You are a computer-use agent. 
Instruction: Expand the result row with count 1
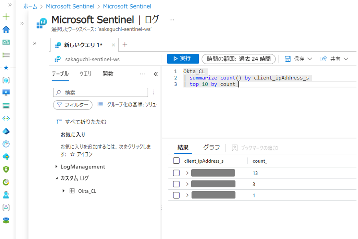(x=187, y=195)
